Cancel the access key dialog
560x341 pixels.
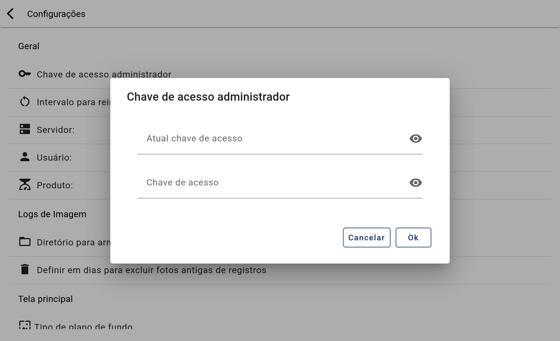coord(367,238)
